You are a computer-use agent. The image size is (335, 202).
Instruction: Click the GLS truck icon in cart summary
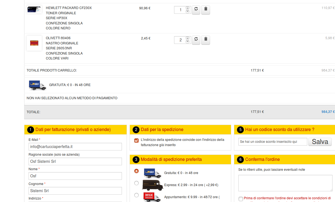tap(38, 85)
